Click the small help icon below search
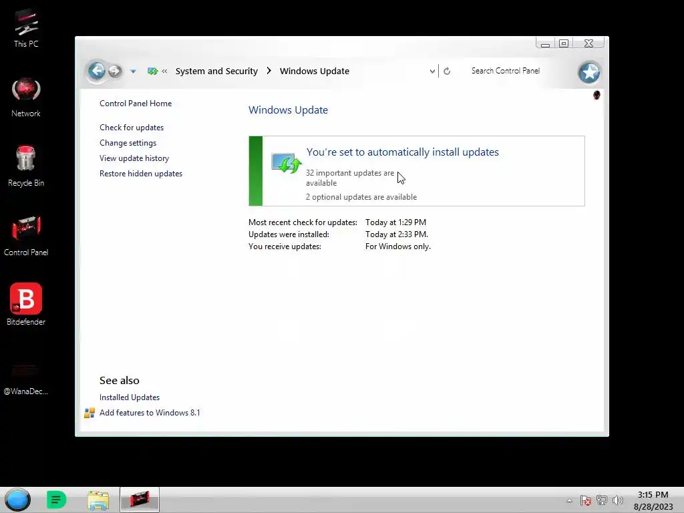This screenshot has height=513, width=684. coord(596,95)
